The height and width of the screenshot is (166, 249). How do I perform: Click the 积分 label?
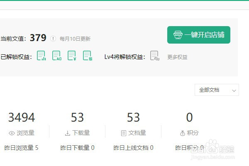(x=193, y=133)
